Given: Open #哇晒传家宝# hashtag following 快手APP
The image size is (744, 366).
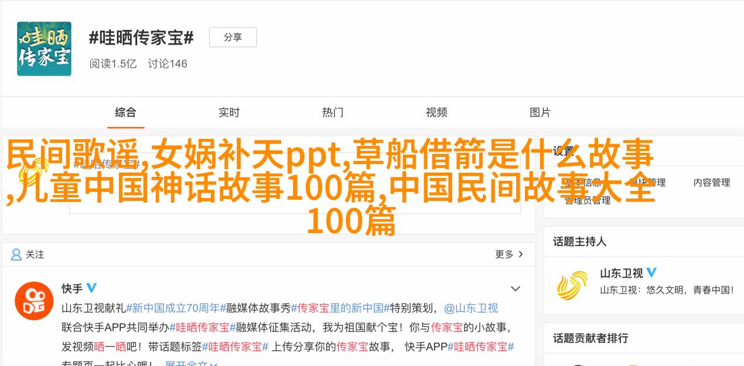Looking at the screenshot, I should pyautogui.click(x=480, y=347).
